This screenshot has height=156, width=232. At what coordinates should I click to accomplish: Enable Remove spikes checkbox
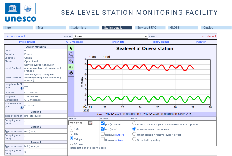pos(103,139)
